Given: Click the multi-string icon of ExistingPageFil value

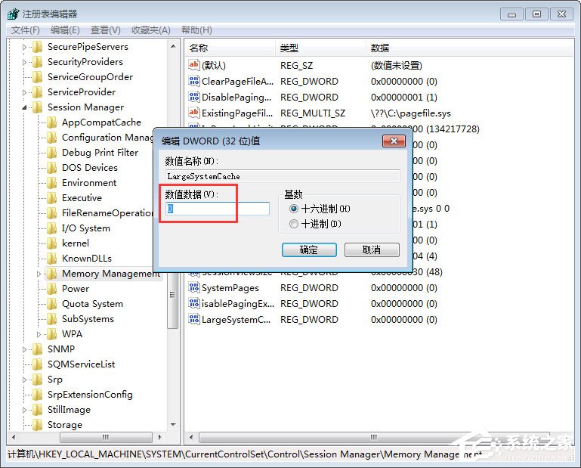Looking at the screenshot, I should pos(194,113).
